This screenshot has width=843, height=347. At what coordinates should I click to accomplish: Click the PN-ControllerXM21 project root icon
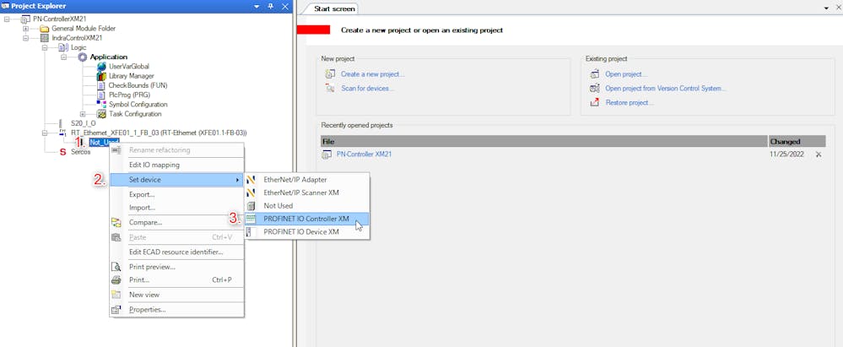pos(25,19)
